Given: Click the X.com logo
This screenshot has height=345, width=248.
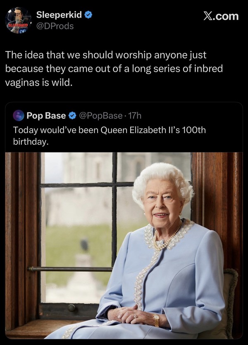Looking at the screenshot, I should point(221,16).
